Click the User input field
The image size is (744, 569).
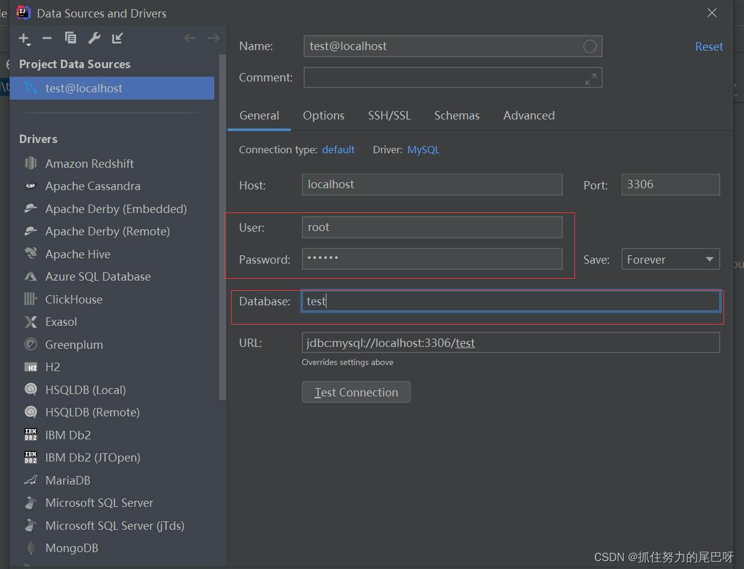pyautogui.click(x=432, y=227)
